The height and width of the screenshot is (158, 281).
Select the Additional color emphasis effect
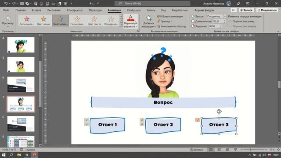pyautogui.click(x=26, y=21)
